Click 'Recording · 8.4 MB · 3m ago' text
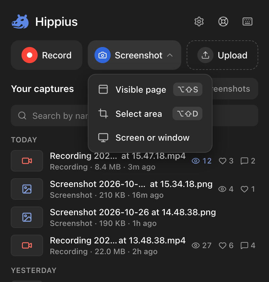This screenshot has width=269, height=282. pos(103,167)
